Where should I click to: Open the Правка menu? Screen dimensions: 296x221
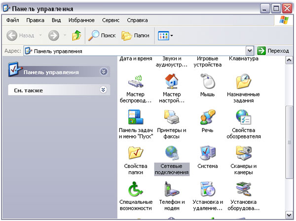pyautogui.click(x=36, y=20)
